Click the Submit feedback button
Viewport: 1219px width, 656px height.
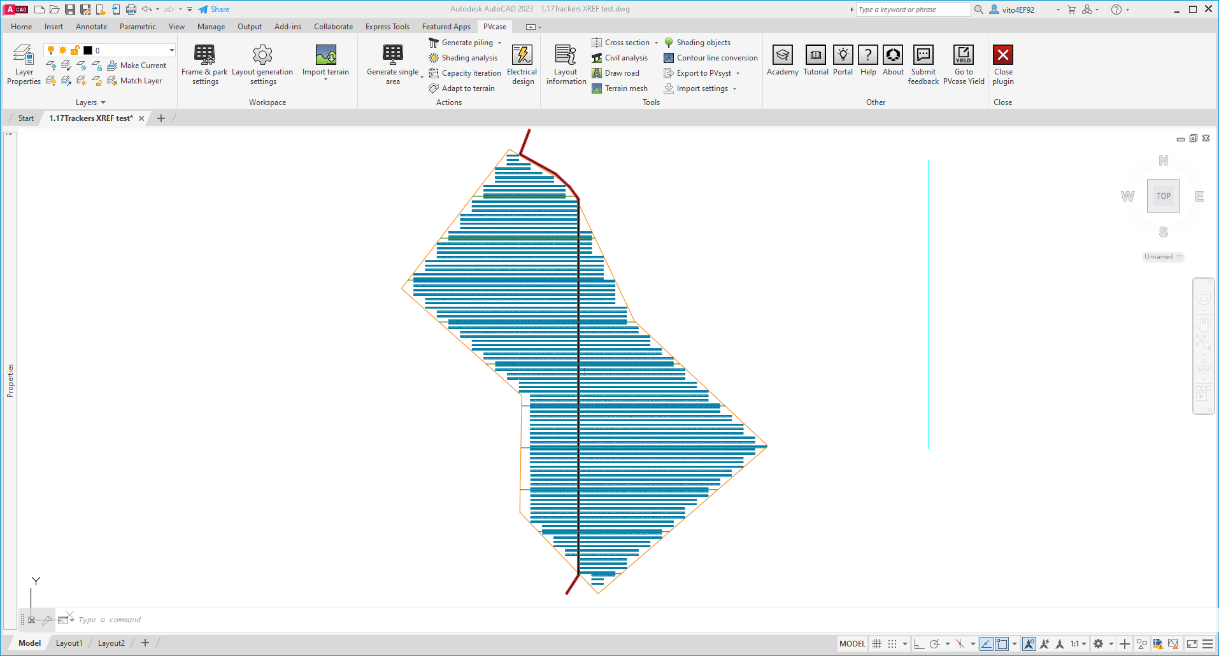(923, 64)
